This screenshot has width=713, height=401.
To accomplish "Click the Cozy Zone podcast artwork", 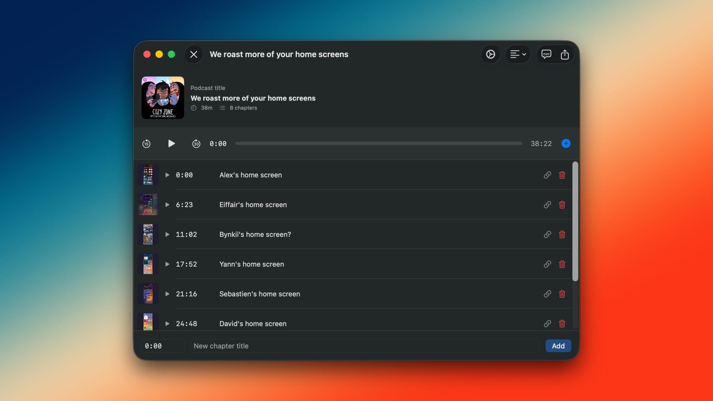I will pos(163,98).
